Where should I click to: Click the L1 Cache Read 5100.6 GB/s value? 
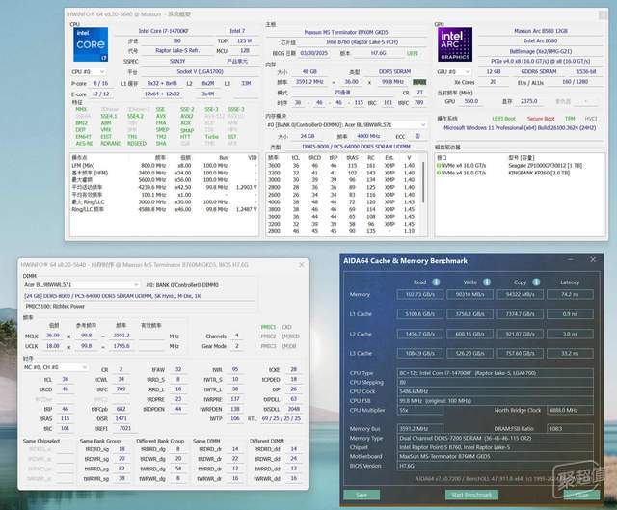click(420, 314)
